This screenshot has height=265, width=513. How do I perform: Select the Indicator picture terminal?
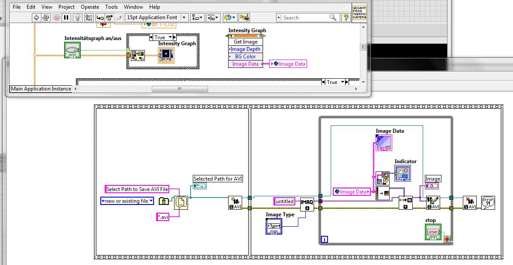tap(403, 173)
